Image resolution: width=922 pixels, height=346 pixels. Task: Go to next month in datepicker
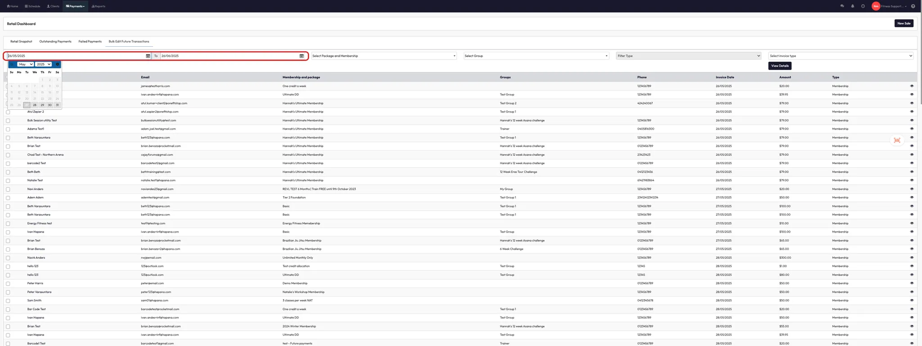(x=57, y=64)
